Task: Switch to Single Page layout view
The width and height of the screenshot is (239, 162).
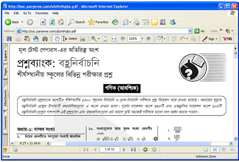Action: [x=206, y=150]
